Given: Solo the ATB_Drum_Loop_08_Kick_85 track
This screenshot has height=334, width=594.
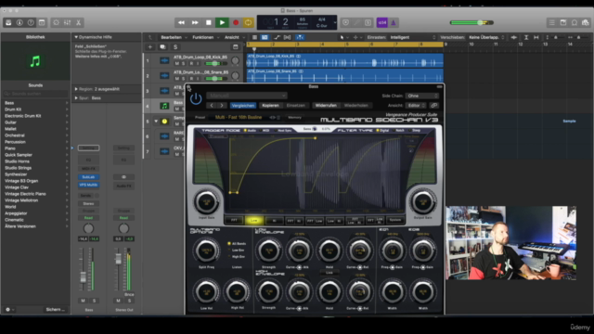Looking at the screenshot, I should 184,63.
